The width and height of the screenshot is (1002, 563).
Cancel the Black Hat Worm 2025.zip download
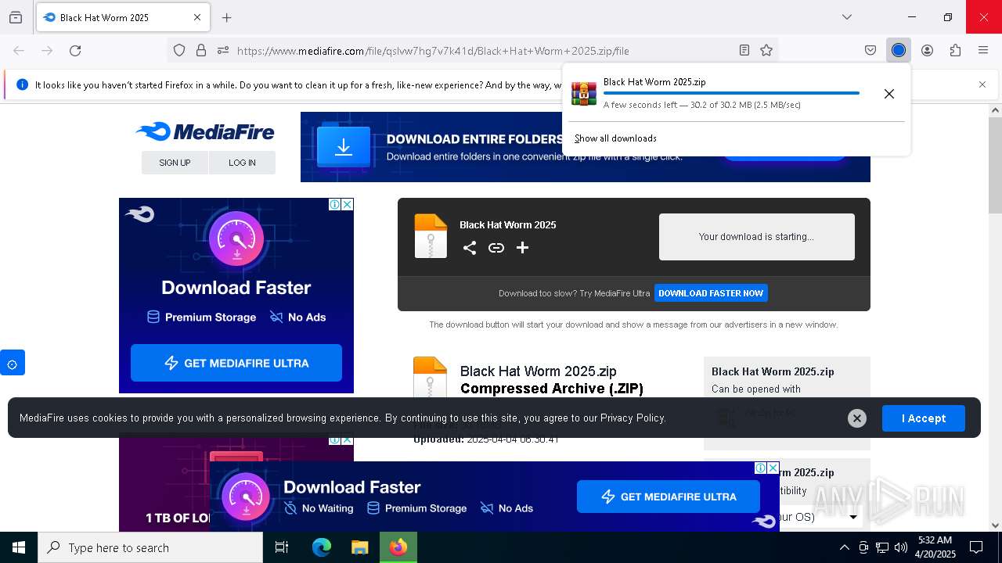click(889, 94)
